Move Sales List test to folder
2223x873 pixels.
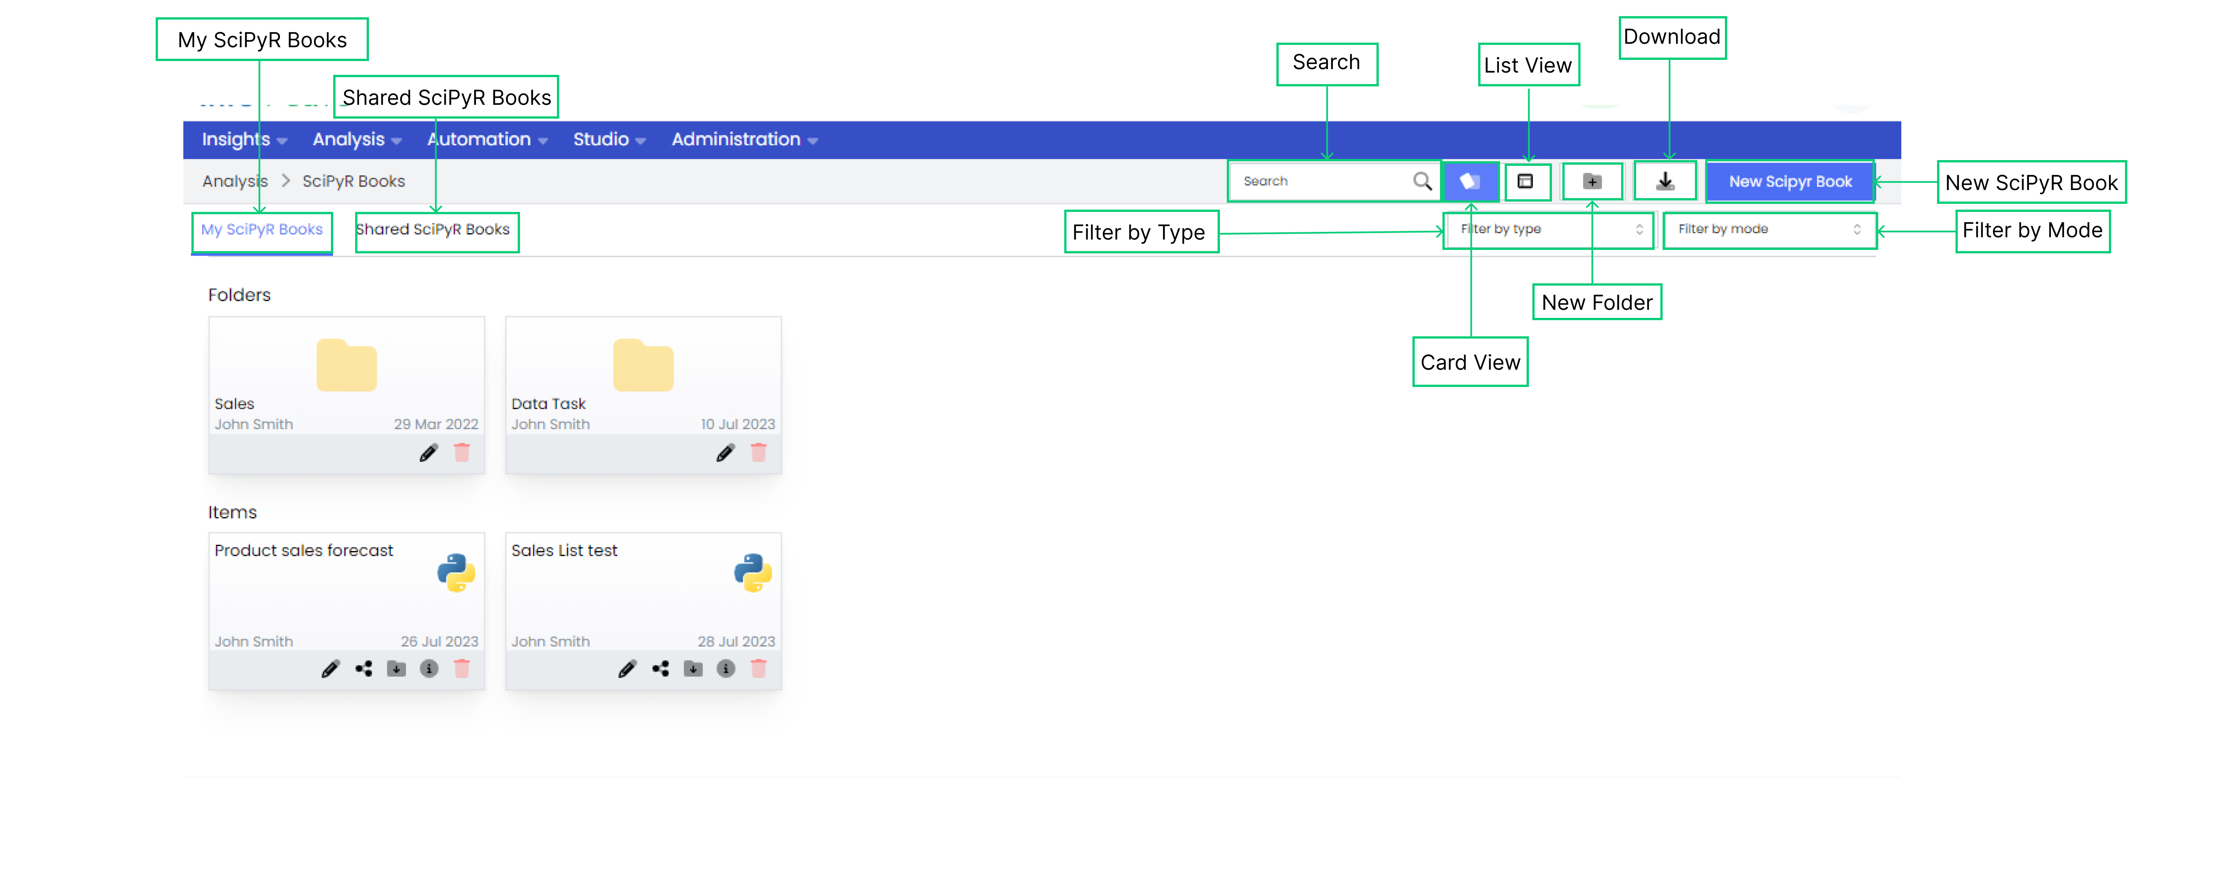pyautogui.click(x=693, y=669)
